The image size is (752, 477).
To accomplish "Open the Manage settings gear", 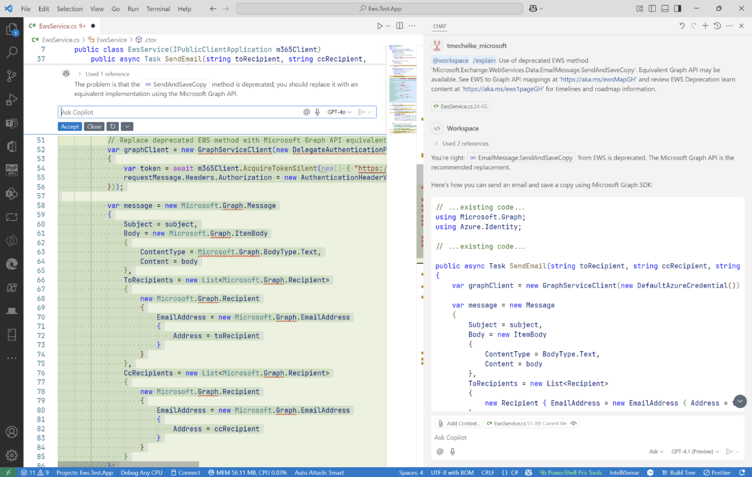I will coord(12,455).
